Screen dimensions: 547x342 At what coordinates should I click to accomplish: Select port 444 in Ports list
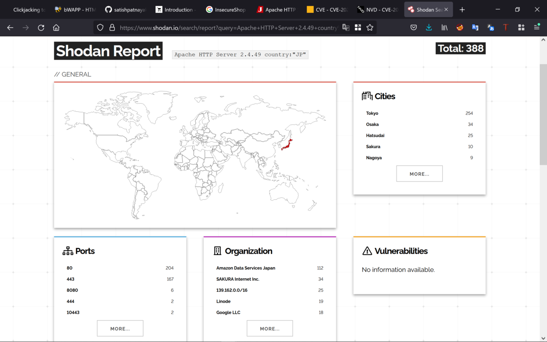click(70, 301)
